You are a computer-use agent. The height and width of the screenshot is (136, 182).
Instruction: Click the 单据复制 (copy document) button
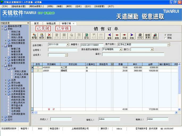(147, 36)
